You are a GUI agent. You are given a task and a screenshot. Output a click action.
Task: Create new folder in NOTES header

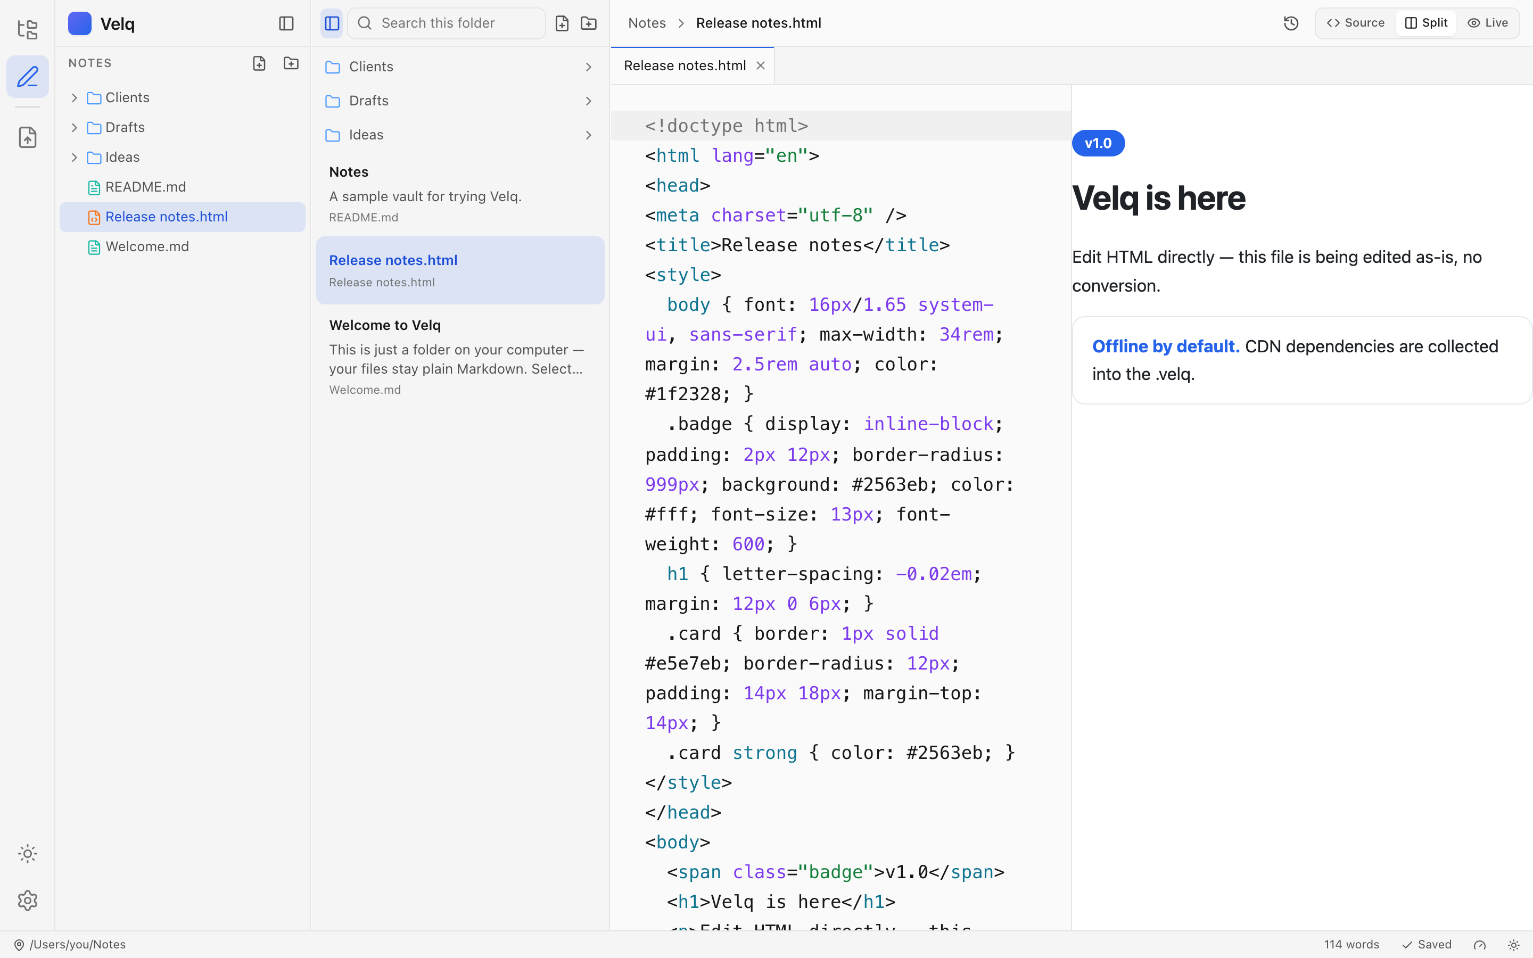(291, 63)
